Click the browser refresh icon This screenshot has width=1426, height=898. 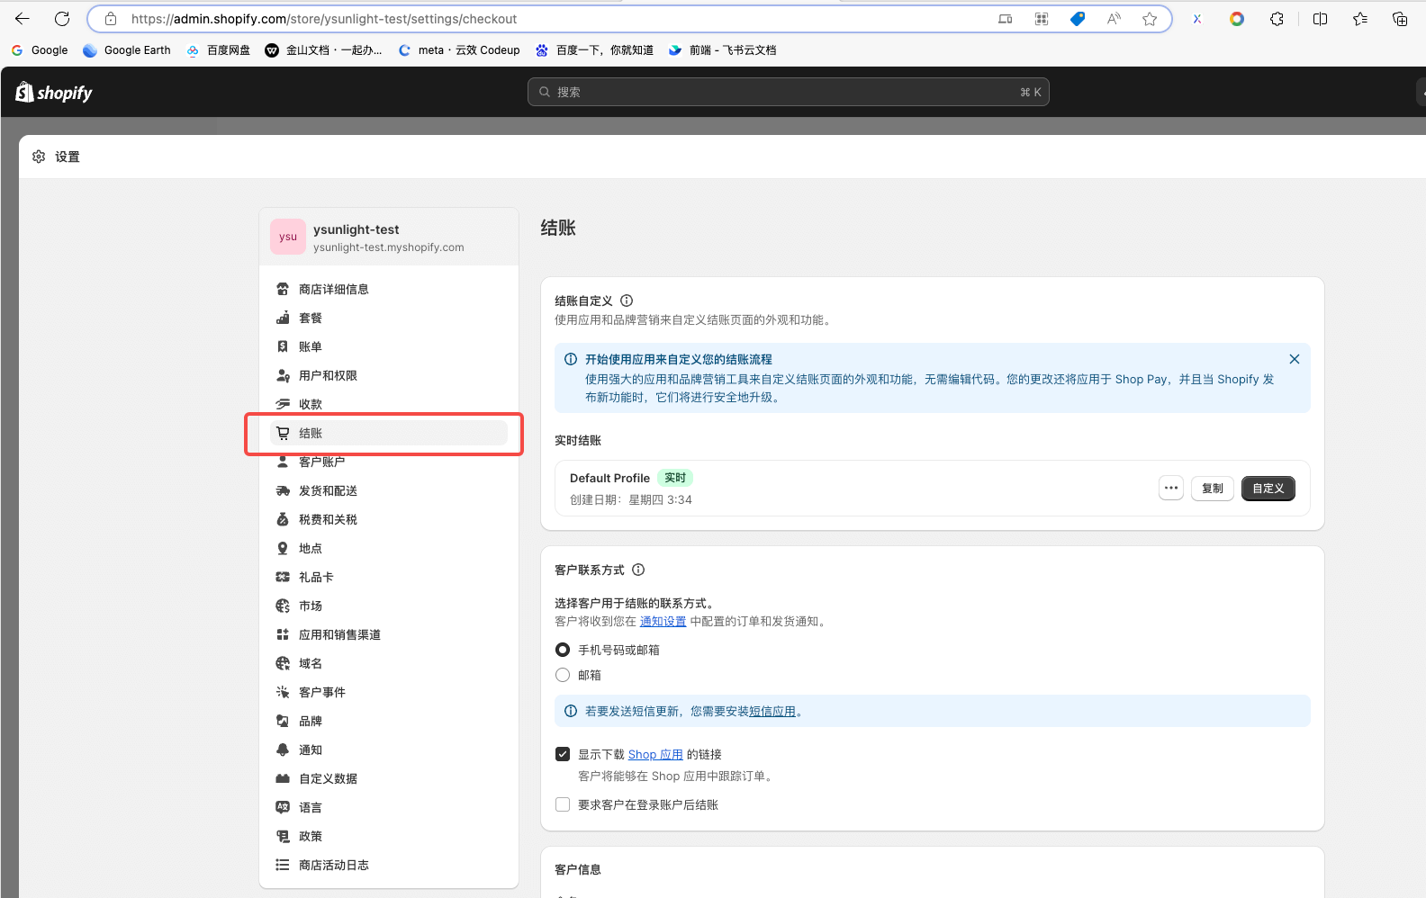62,19
